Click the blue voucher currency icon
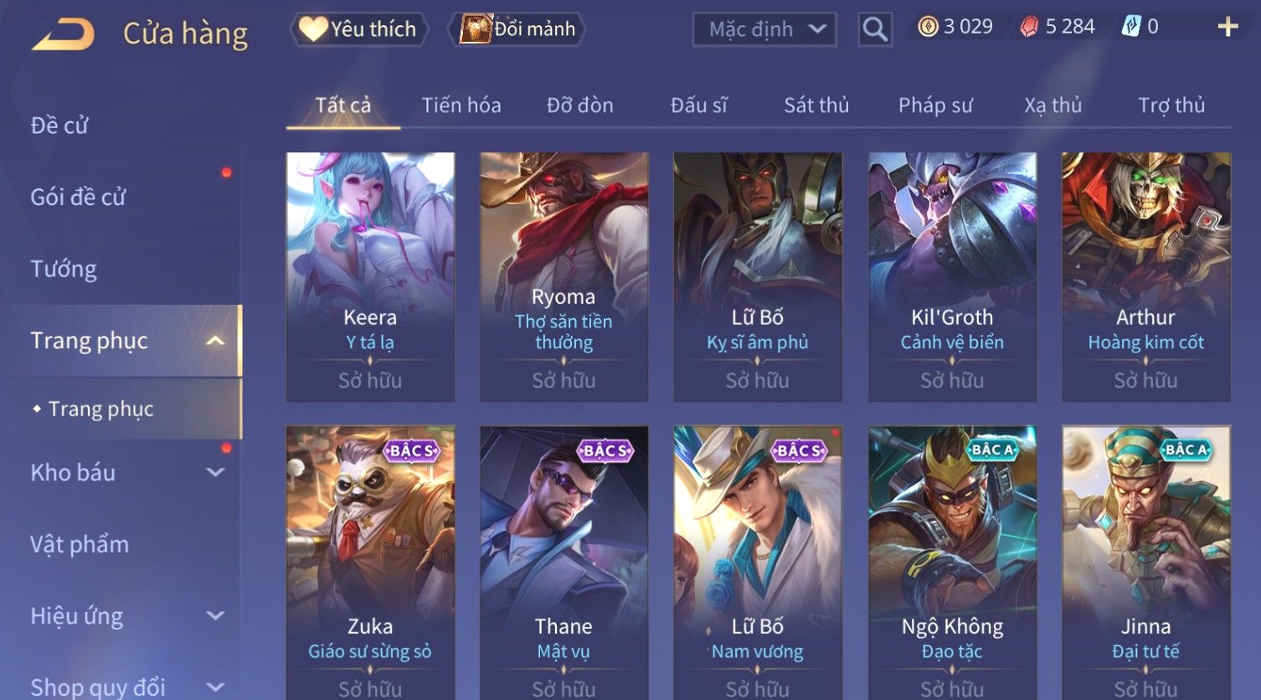1261x700 pixels. [1130, 27]
